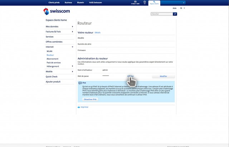
Task: Open the account dropdown in top bar
Action: coord(173,2)
